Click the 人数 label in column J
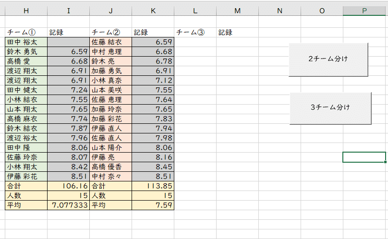The height and width of the screenshot is (239, 388). pyautogui.click(x=110, y=196)
